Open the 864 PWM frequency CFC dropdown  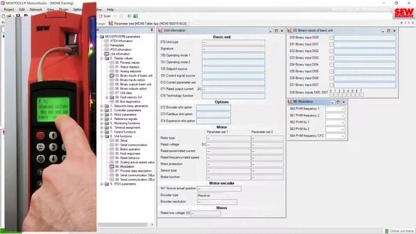[343, 136]
